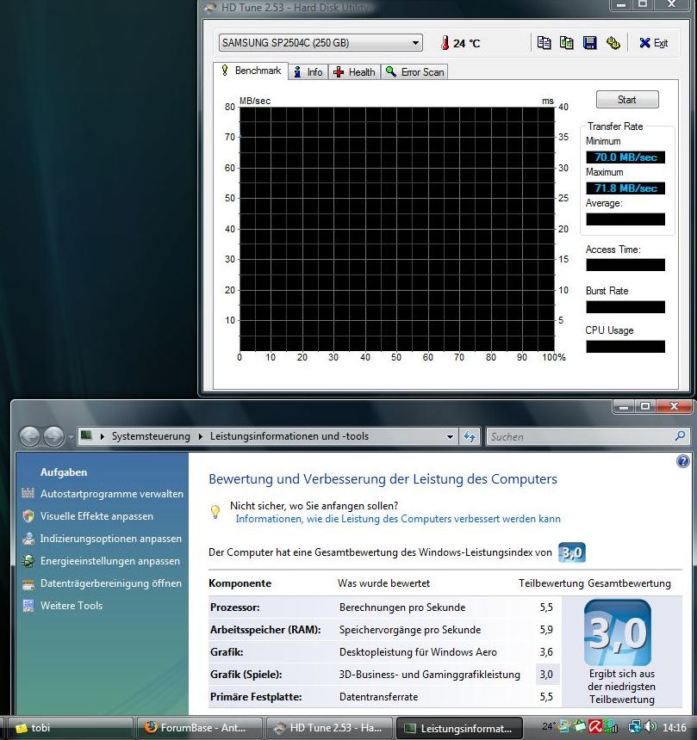Image resolution: width=697 pixels, height=740 pixels.
Task: Click the signal bars tray icon
Action: pyautogui.click(x=611, y=726)
